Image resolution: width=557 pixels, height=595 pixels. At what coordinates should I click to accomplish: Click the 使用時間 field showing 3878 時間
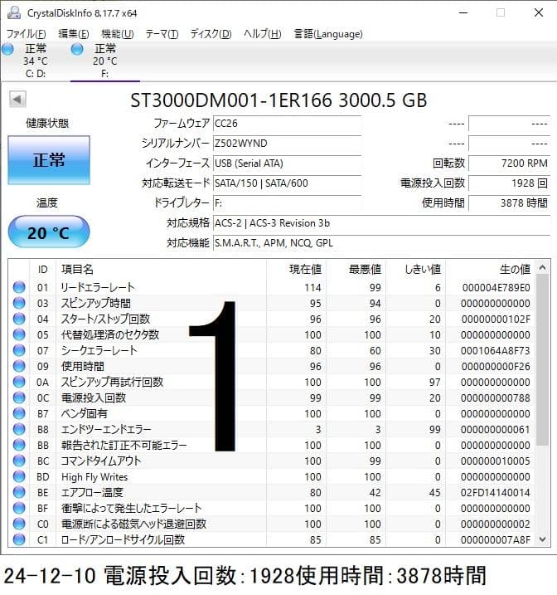pyautogui.click(x=509, y=203)
